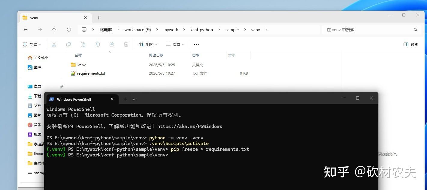Toggle the Preview pane button

[411, 44]
